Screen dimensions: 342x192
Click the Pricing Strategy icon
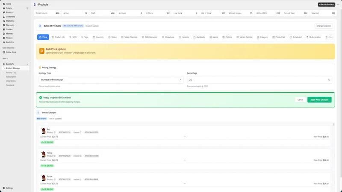[x=40, y=67]
